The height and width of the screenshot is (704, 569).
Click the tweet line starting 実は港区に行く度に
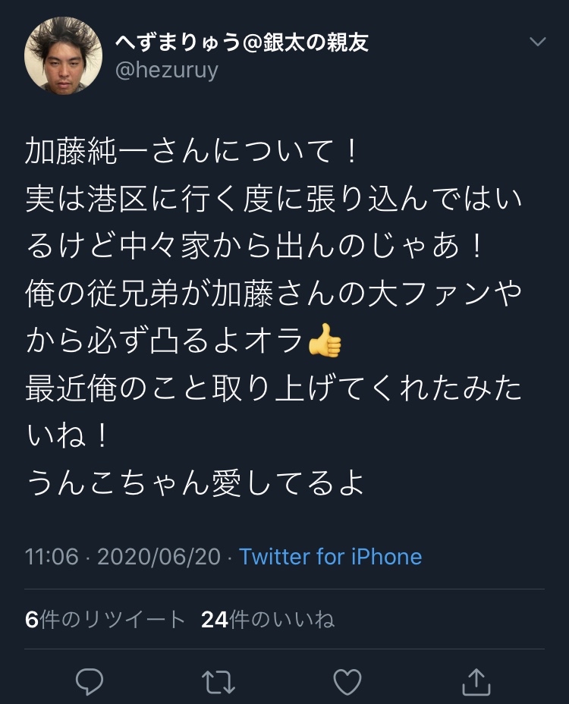273,199
